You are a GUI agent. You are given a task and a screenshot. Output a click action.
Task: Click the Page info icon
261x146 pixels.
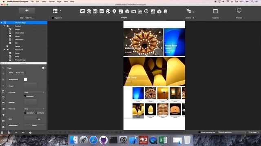click(43, 68)
